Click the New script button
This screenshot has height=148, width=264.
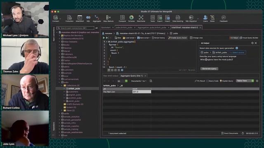point(118,38)
